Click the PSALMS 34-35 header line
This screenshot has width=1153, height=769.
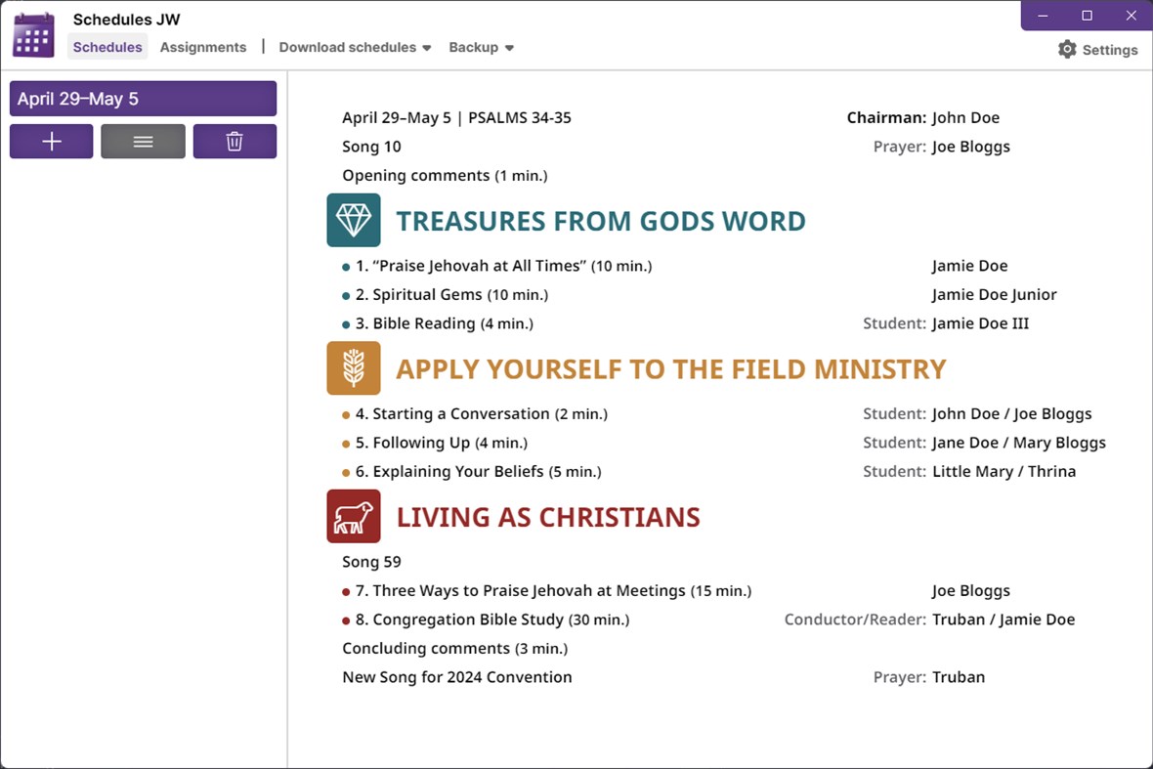click(x=456, y=117)
